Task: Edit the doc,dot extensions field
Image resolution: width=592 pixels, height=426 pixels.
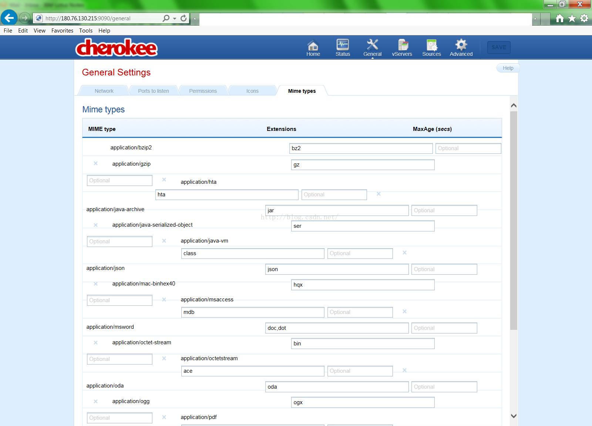Action: click(x=337, y=328)
